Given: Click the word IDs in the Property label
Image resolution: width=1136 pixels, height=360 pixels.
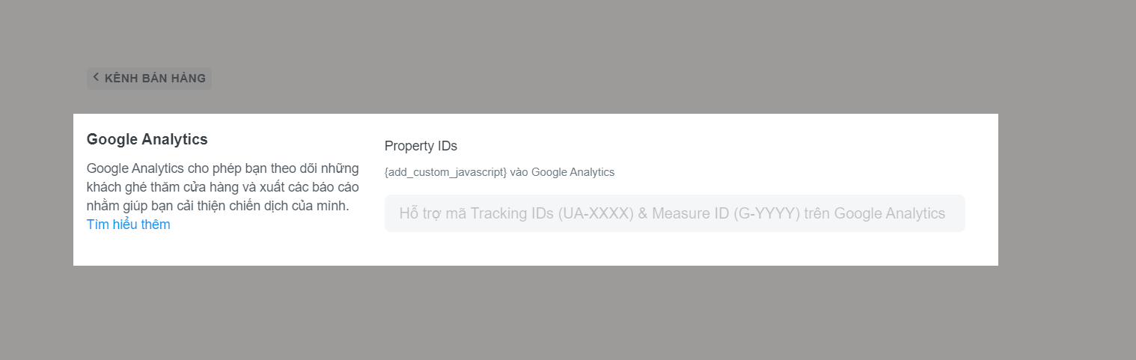Looking at the screenshot, I should pos(445,146).
